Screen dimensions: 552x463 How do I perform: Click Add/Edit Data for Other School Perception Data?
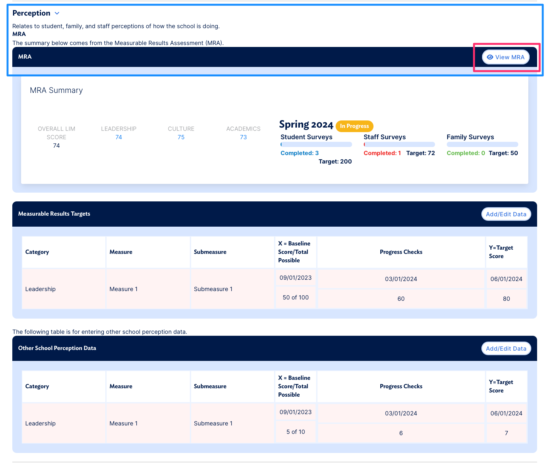506,349
